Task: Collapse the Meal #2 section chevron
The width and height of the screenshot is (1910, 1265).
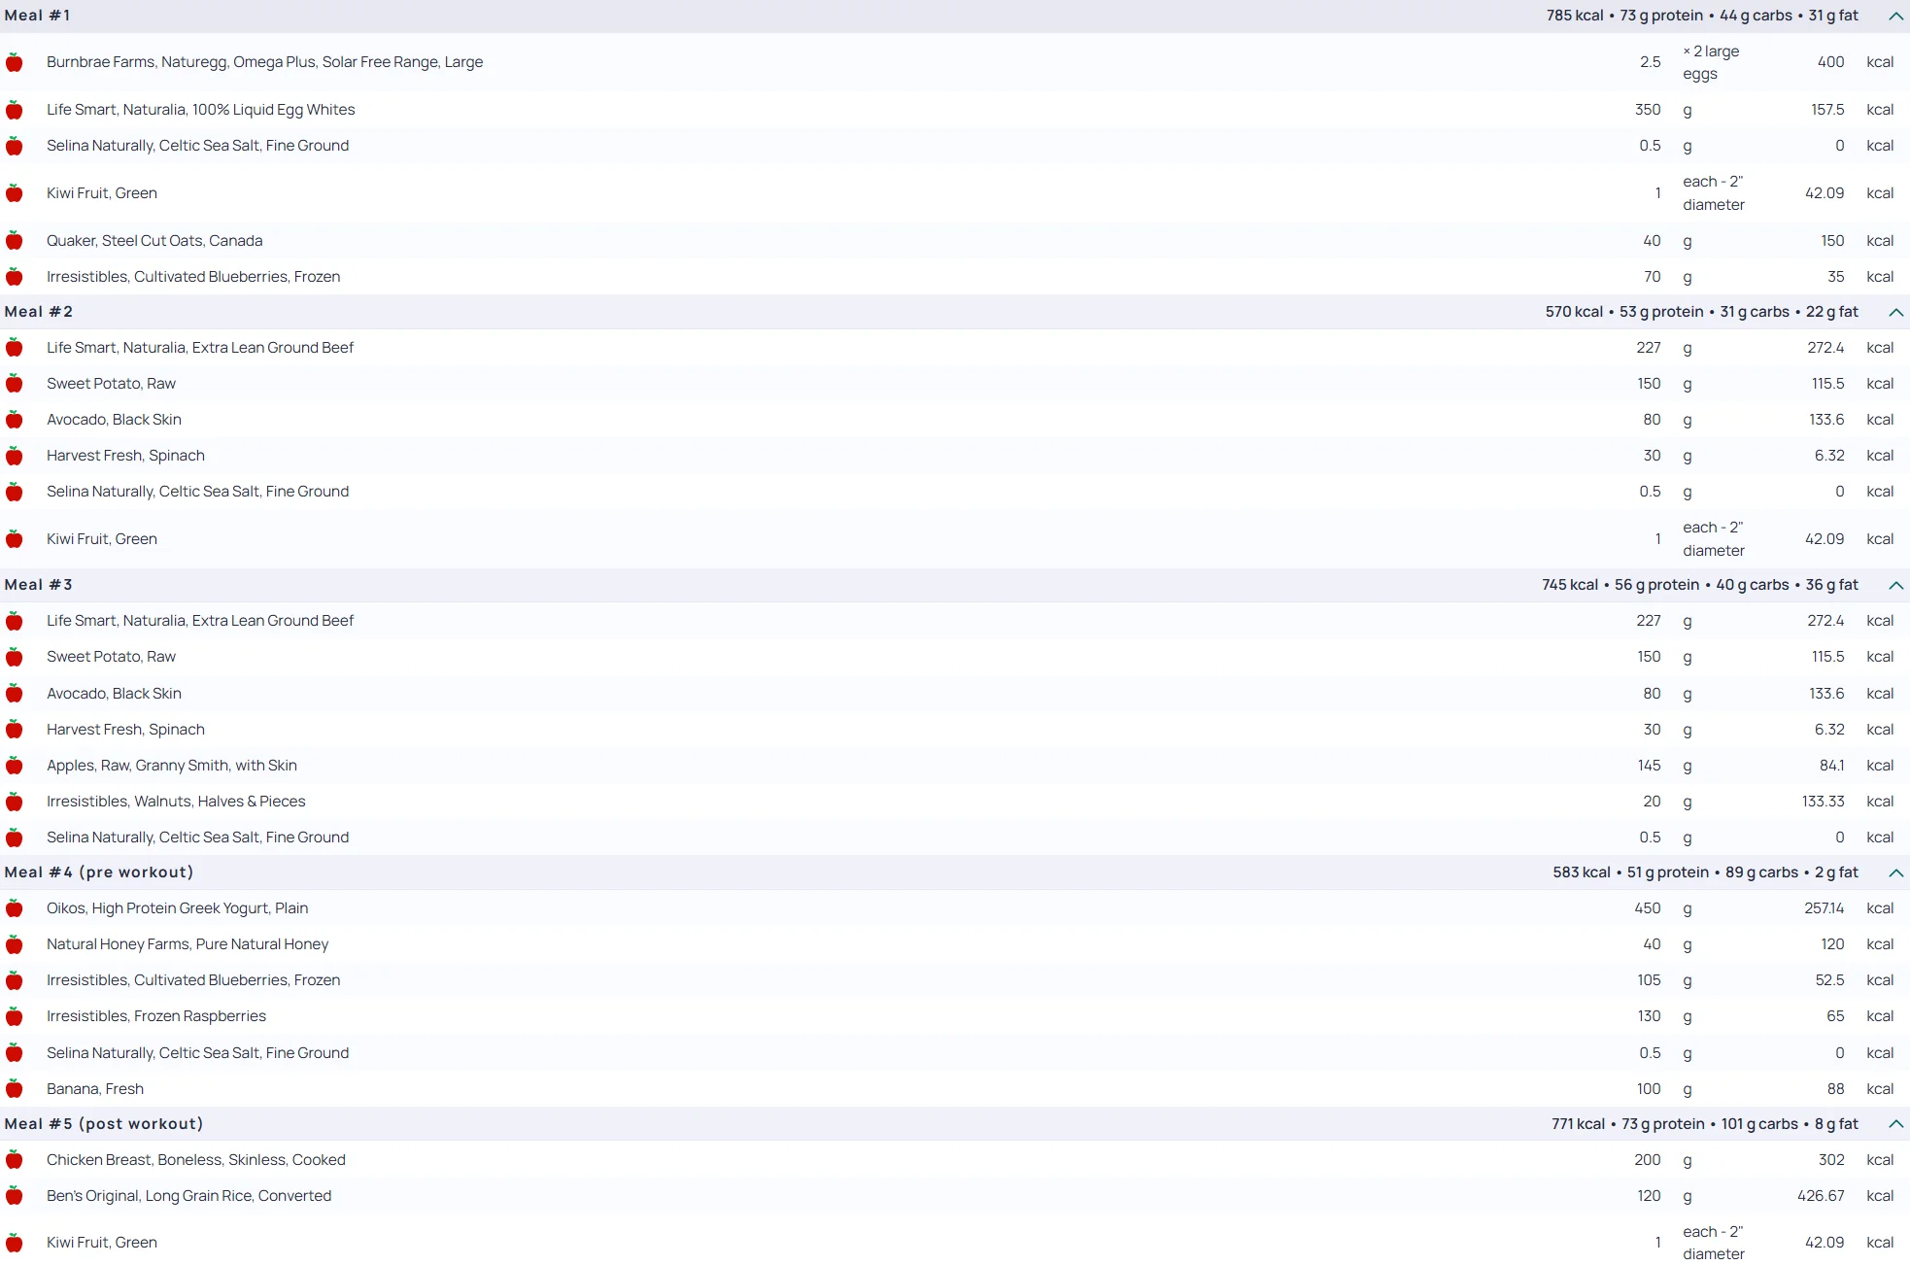Action: pos(1895,312)
